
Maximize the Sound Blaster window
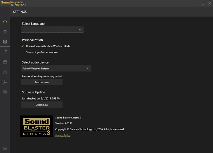(203, 3)
